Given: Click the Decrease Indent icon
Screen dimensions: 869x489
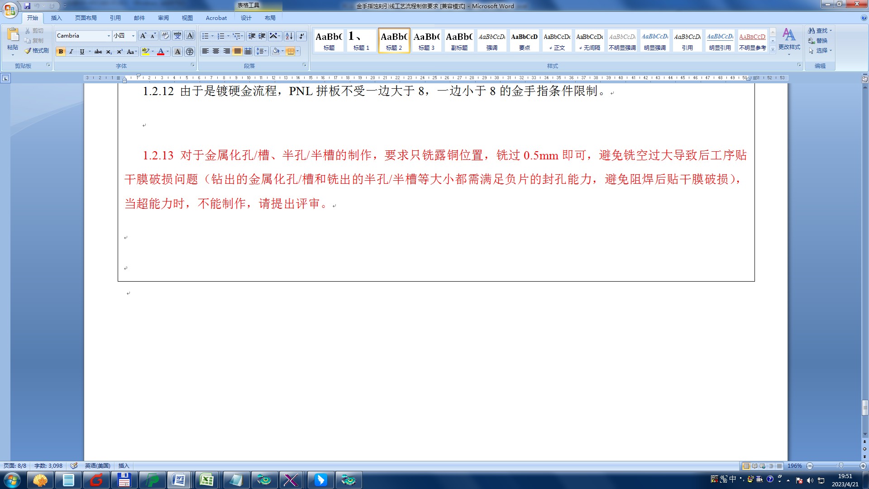Looking at the screenshot, I should [252, 36].
